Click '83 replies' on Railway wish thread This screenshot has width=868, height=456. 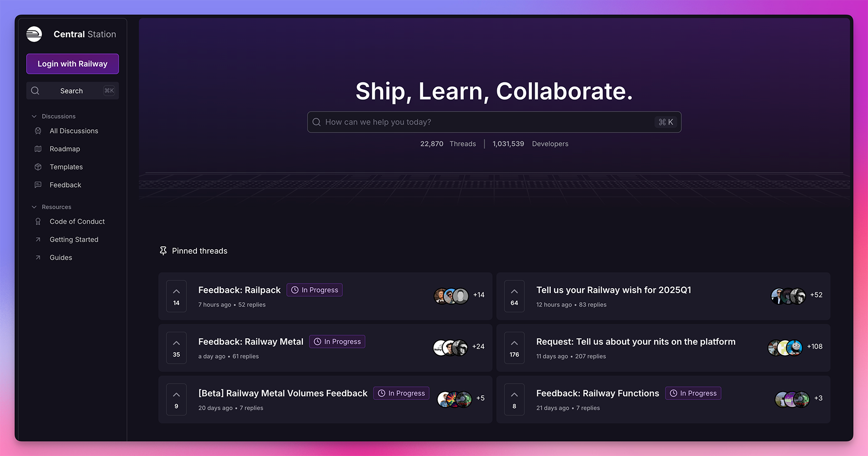click(x=593, y=305)
